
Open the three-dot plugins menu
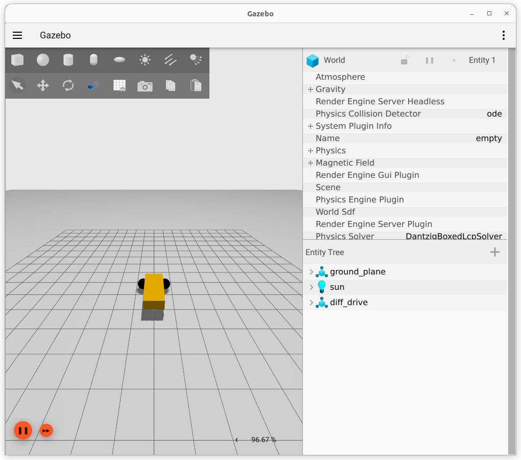pyautogui.click(x=503, y=35)
